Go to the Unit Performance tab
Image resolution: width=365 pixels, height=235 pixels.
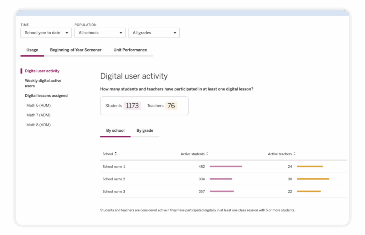130,50
